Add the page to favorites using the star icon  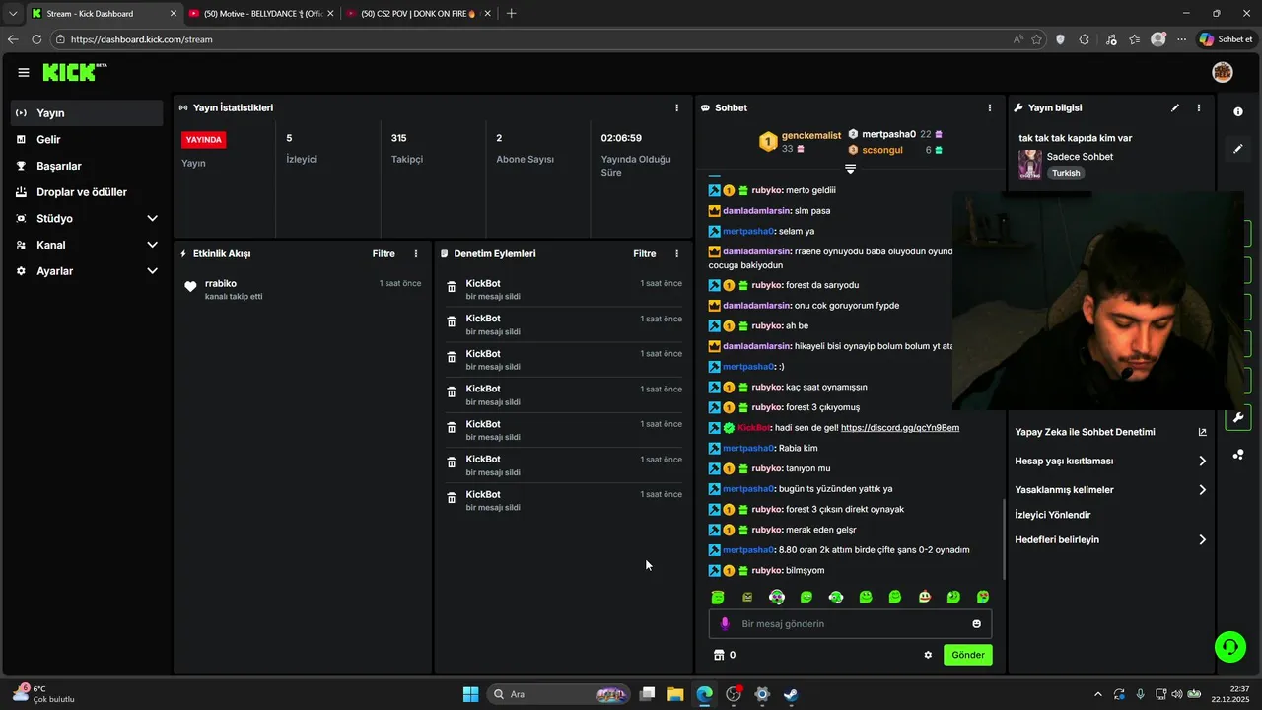[x=1036, y=39]
